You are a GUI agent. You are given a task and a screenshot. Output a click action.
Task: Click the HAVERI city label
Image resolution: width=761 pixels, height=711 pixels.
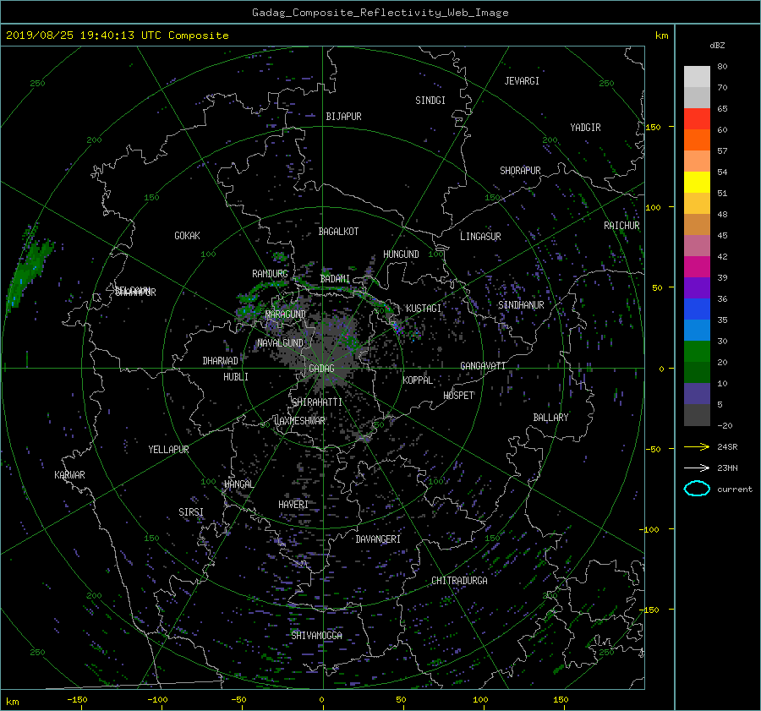pyautogui.click(x=293, y=505)
